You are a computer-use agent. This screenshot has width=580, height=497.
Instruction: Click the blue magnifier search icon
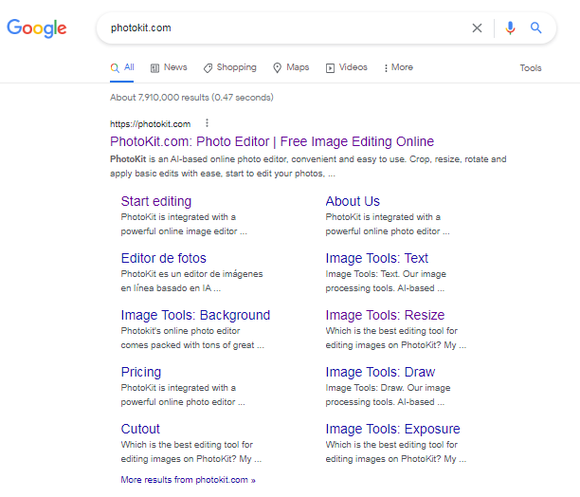[536, 28]
